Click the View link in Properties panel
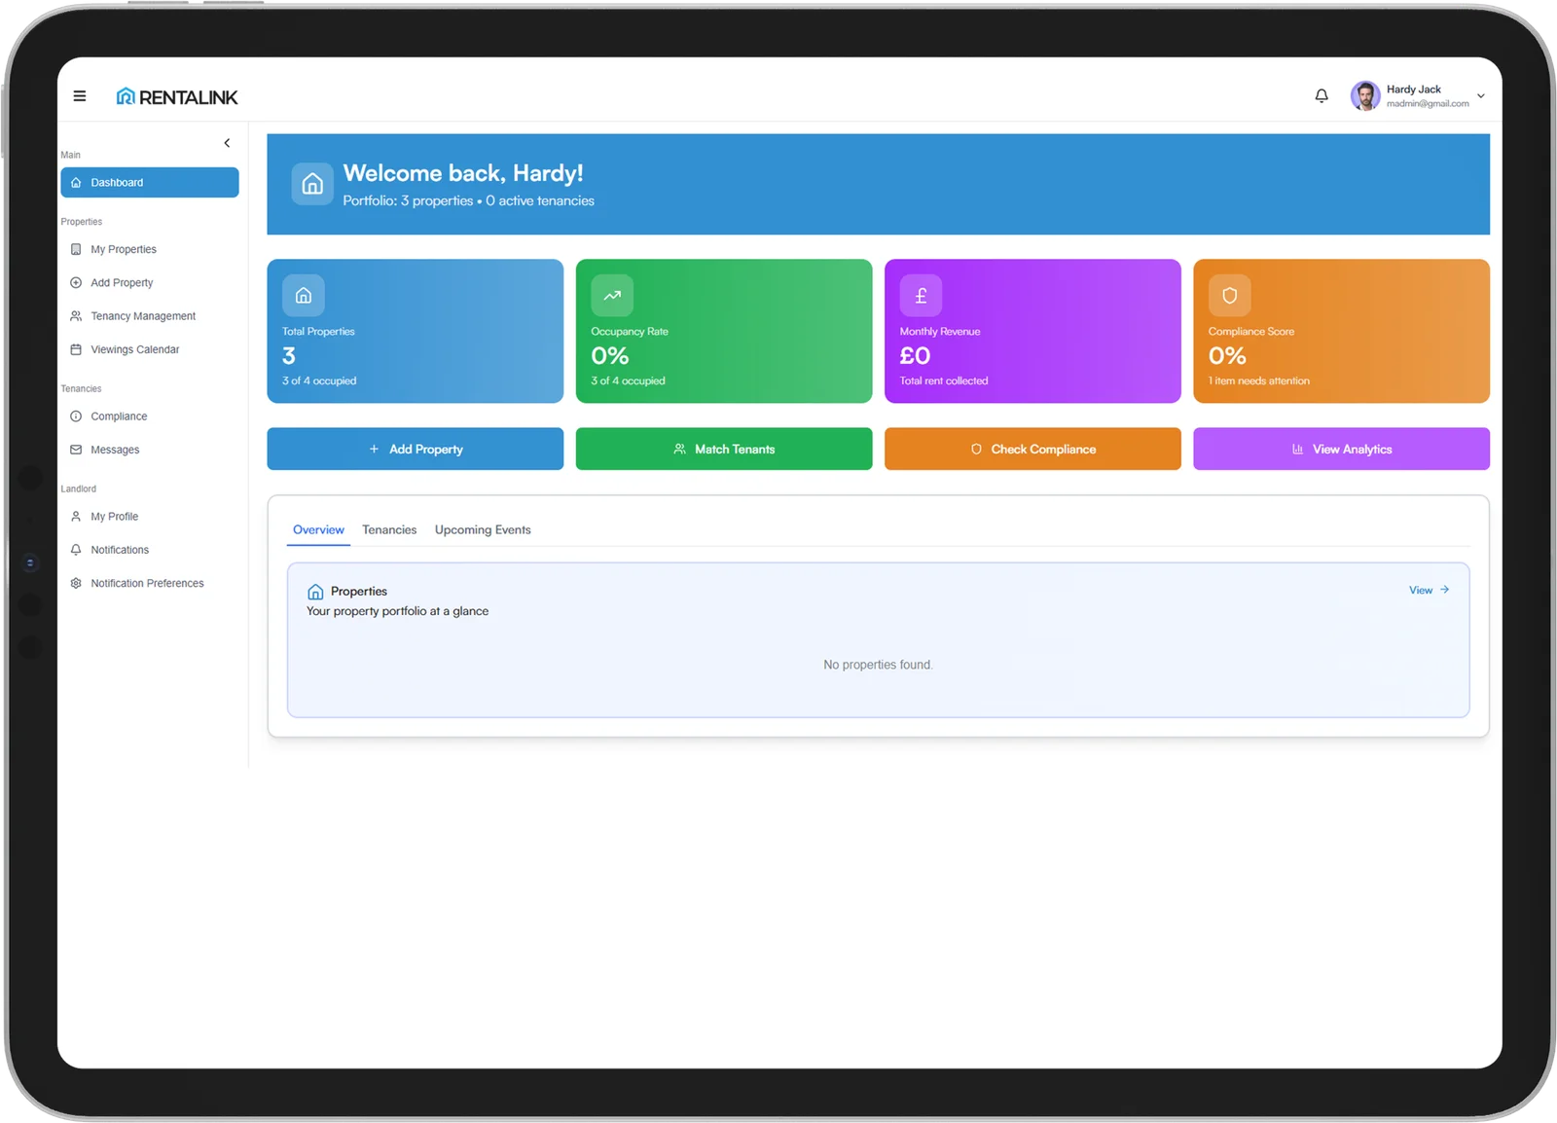The image size is (1557, 1123). coord(1430,591)
